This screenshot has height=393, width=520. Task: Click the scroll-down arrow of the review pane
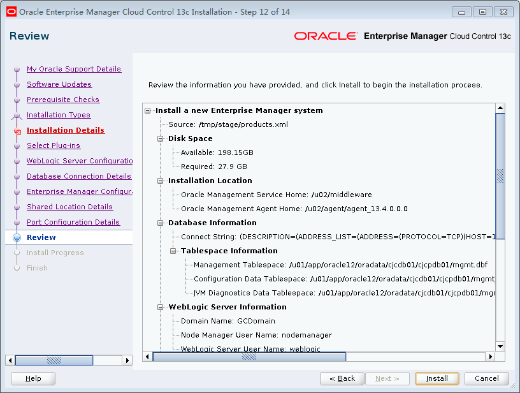pyautogui.click(x=500, y=347)
